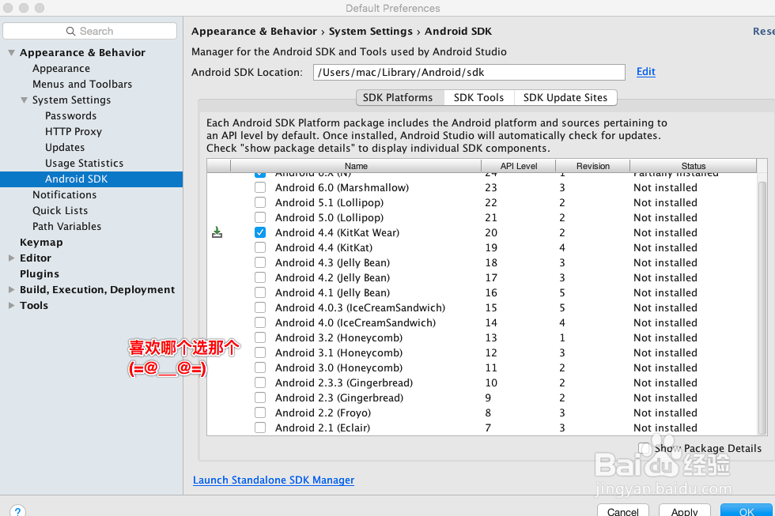
Task: Enable Show Package Details checkbox
Action: pyautogui.click(x=644, y=448)
